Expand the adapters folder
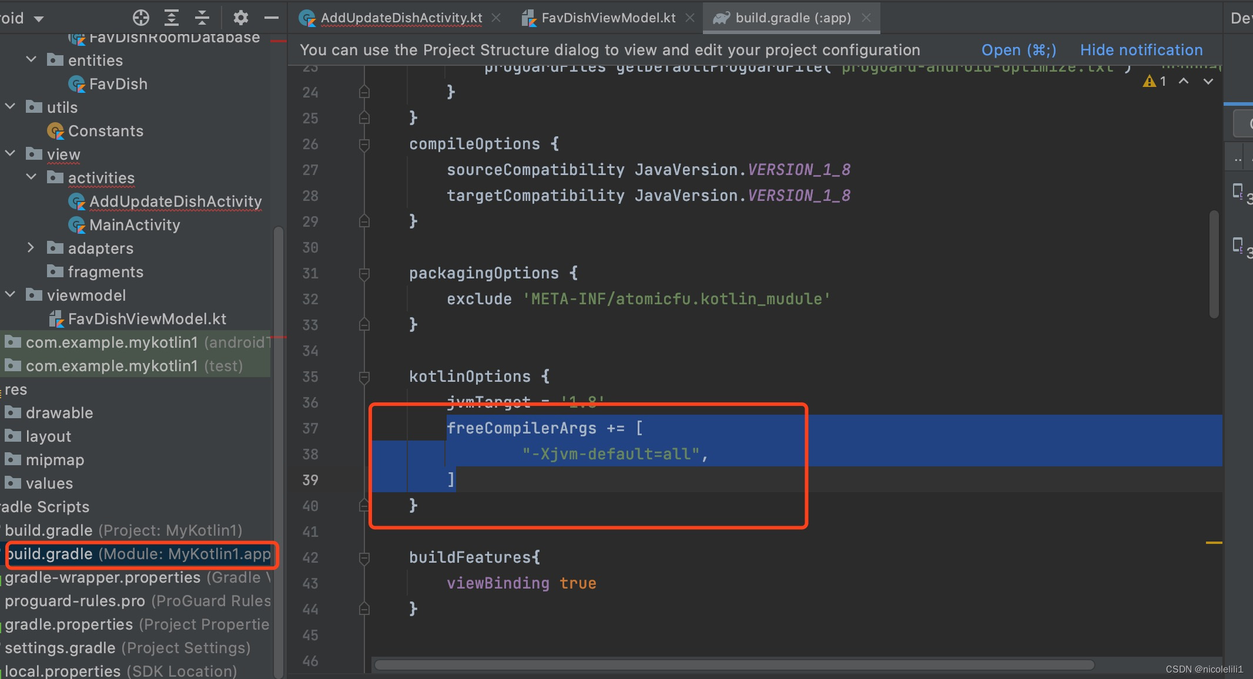The width and height of the screenshot is (1253, 679). (x=31, y=247)
